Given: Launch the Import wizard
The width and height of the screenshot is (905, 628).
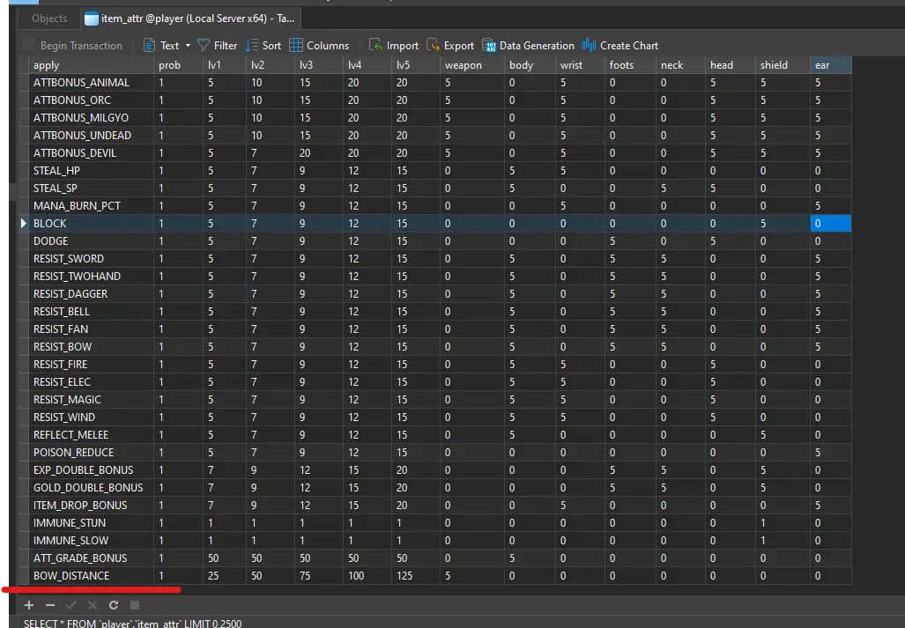Looking at the screenshot, I should point(394,46).
